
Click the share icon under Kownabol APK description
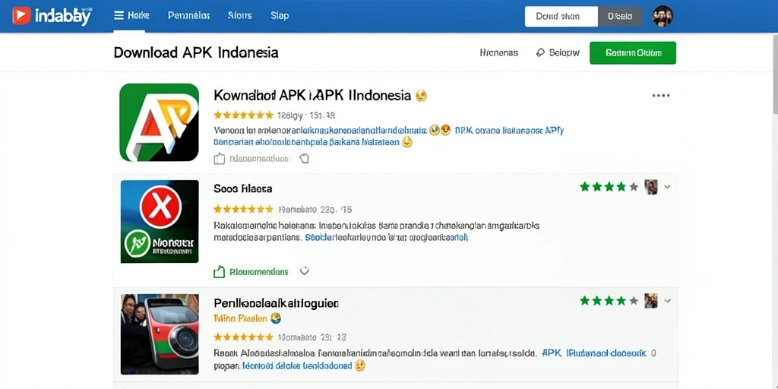305,159
